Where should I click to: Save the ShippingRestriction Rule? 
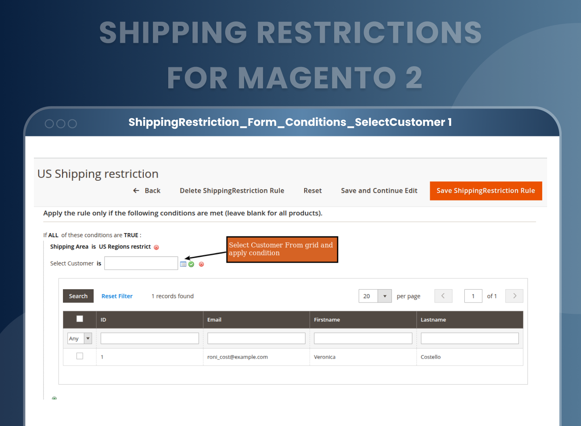point(485,190)
